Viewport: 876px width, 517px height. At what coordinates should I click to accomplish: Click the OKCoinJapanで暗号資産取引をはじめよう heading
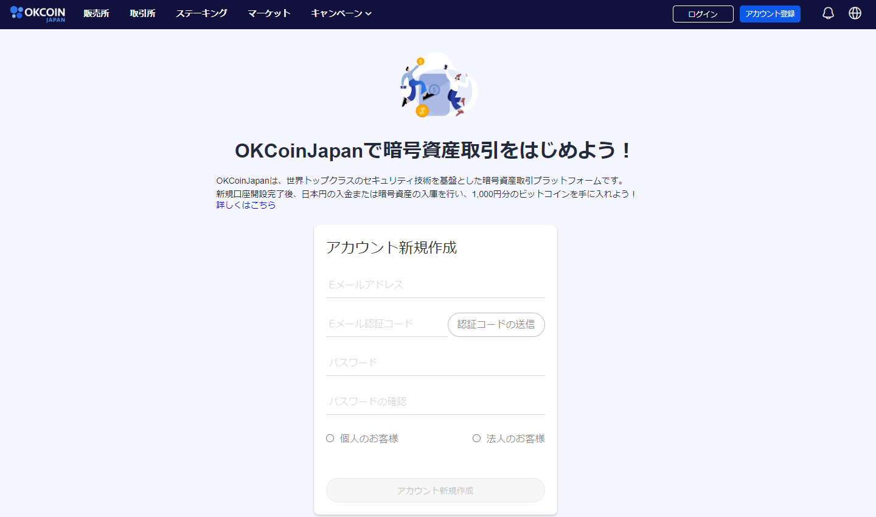tap(434, 150)
